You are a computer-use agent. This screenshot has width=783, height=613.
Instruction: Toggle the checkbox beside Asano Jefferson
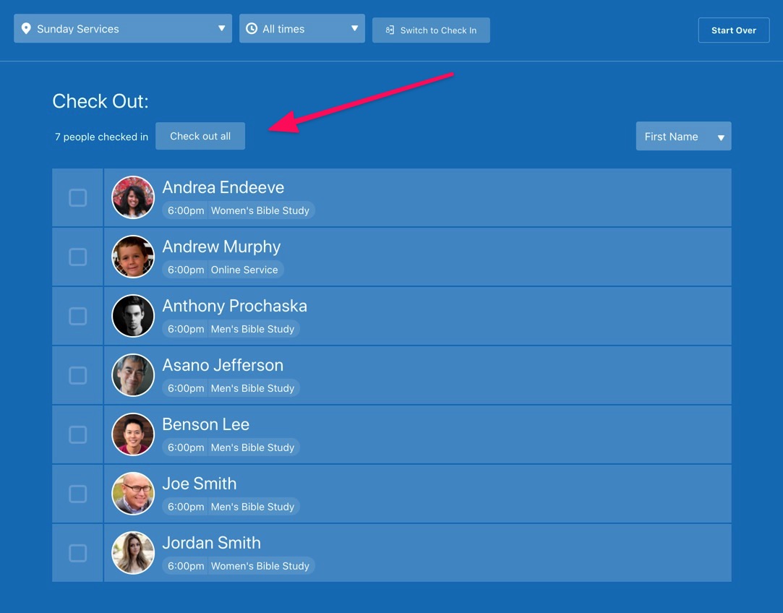click(x=77, y=375)
